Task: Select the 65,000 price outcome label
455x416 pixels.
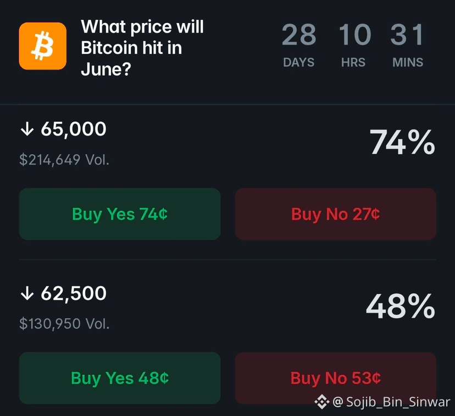Action: pos(74,129)
